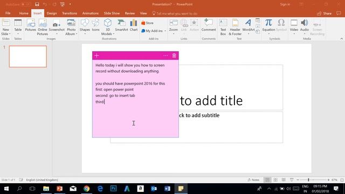
Task: Open Photoshop from the taskbar
Action: pyautogui.click(x=114, y=189)
